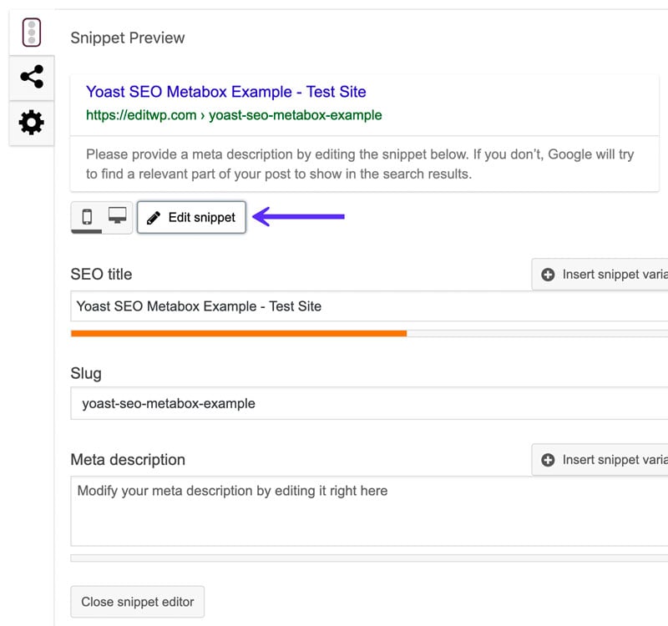Click the green editwp.com URL in preview
The width and height of the screenshot is (668, 626).
[234, 115]
